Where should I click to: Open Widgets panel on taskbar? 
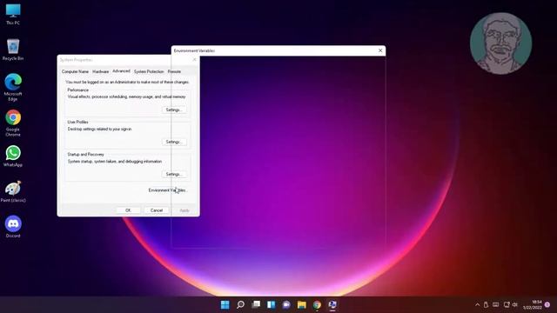(271, 305)
